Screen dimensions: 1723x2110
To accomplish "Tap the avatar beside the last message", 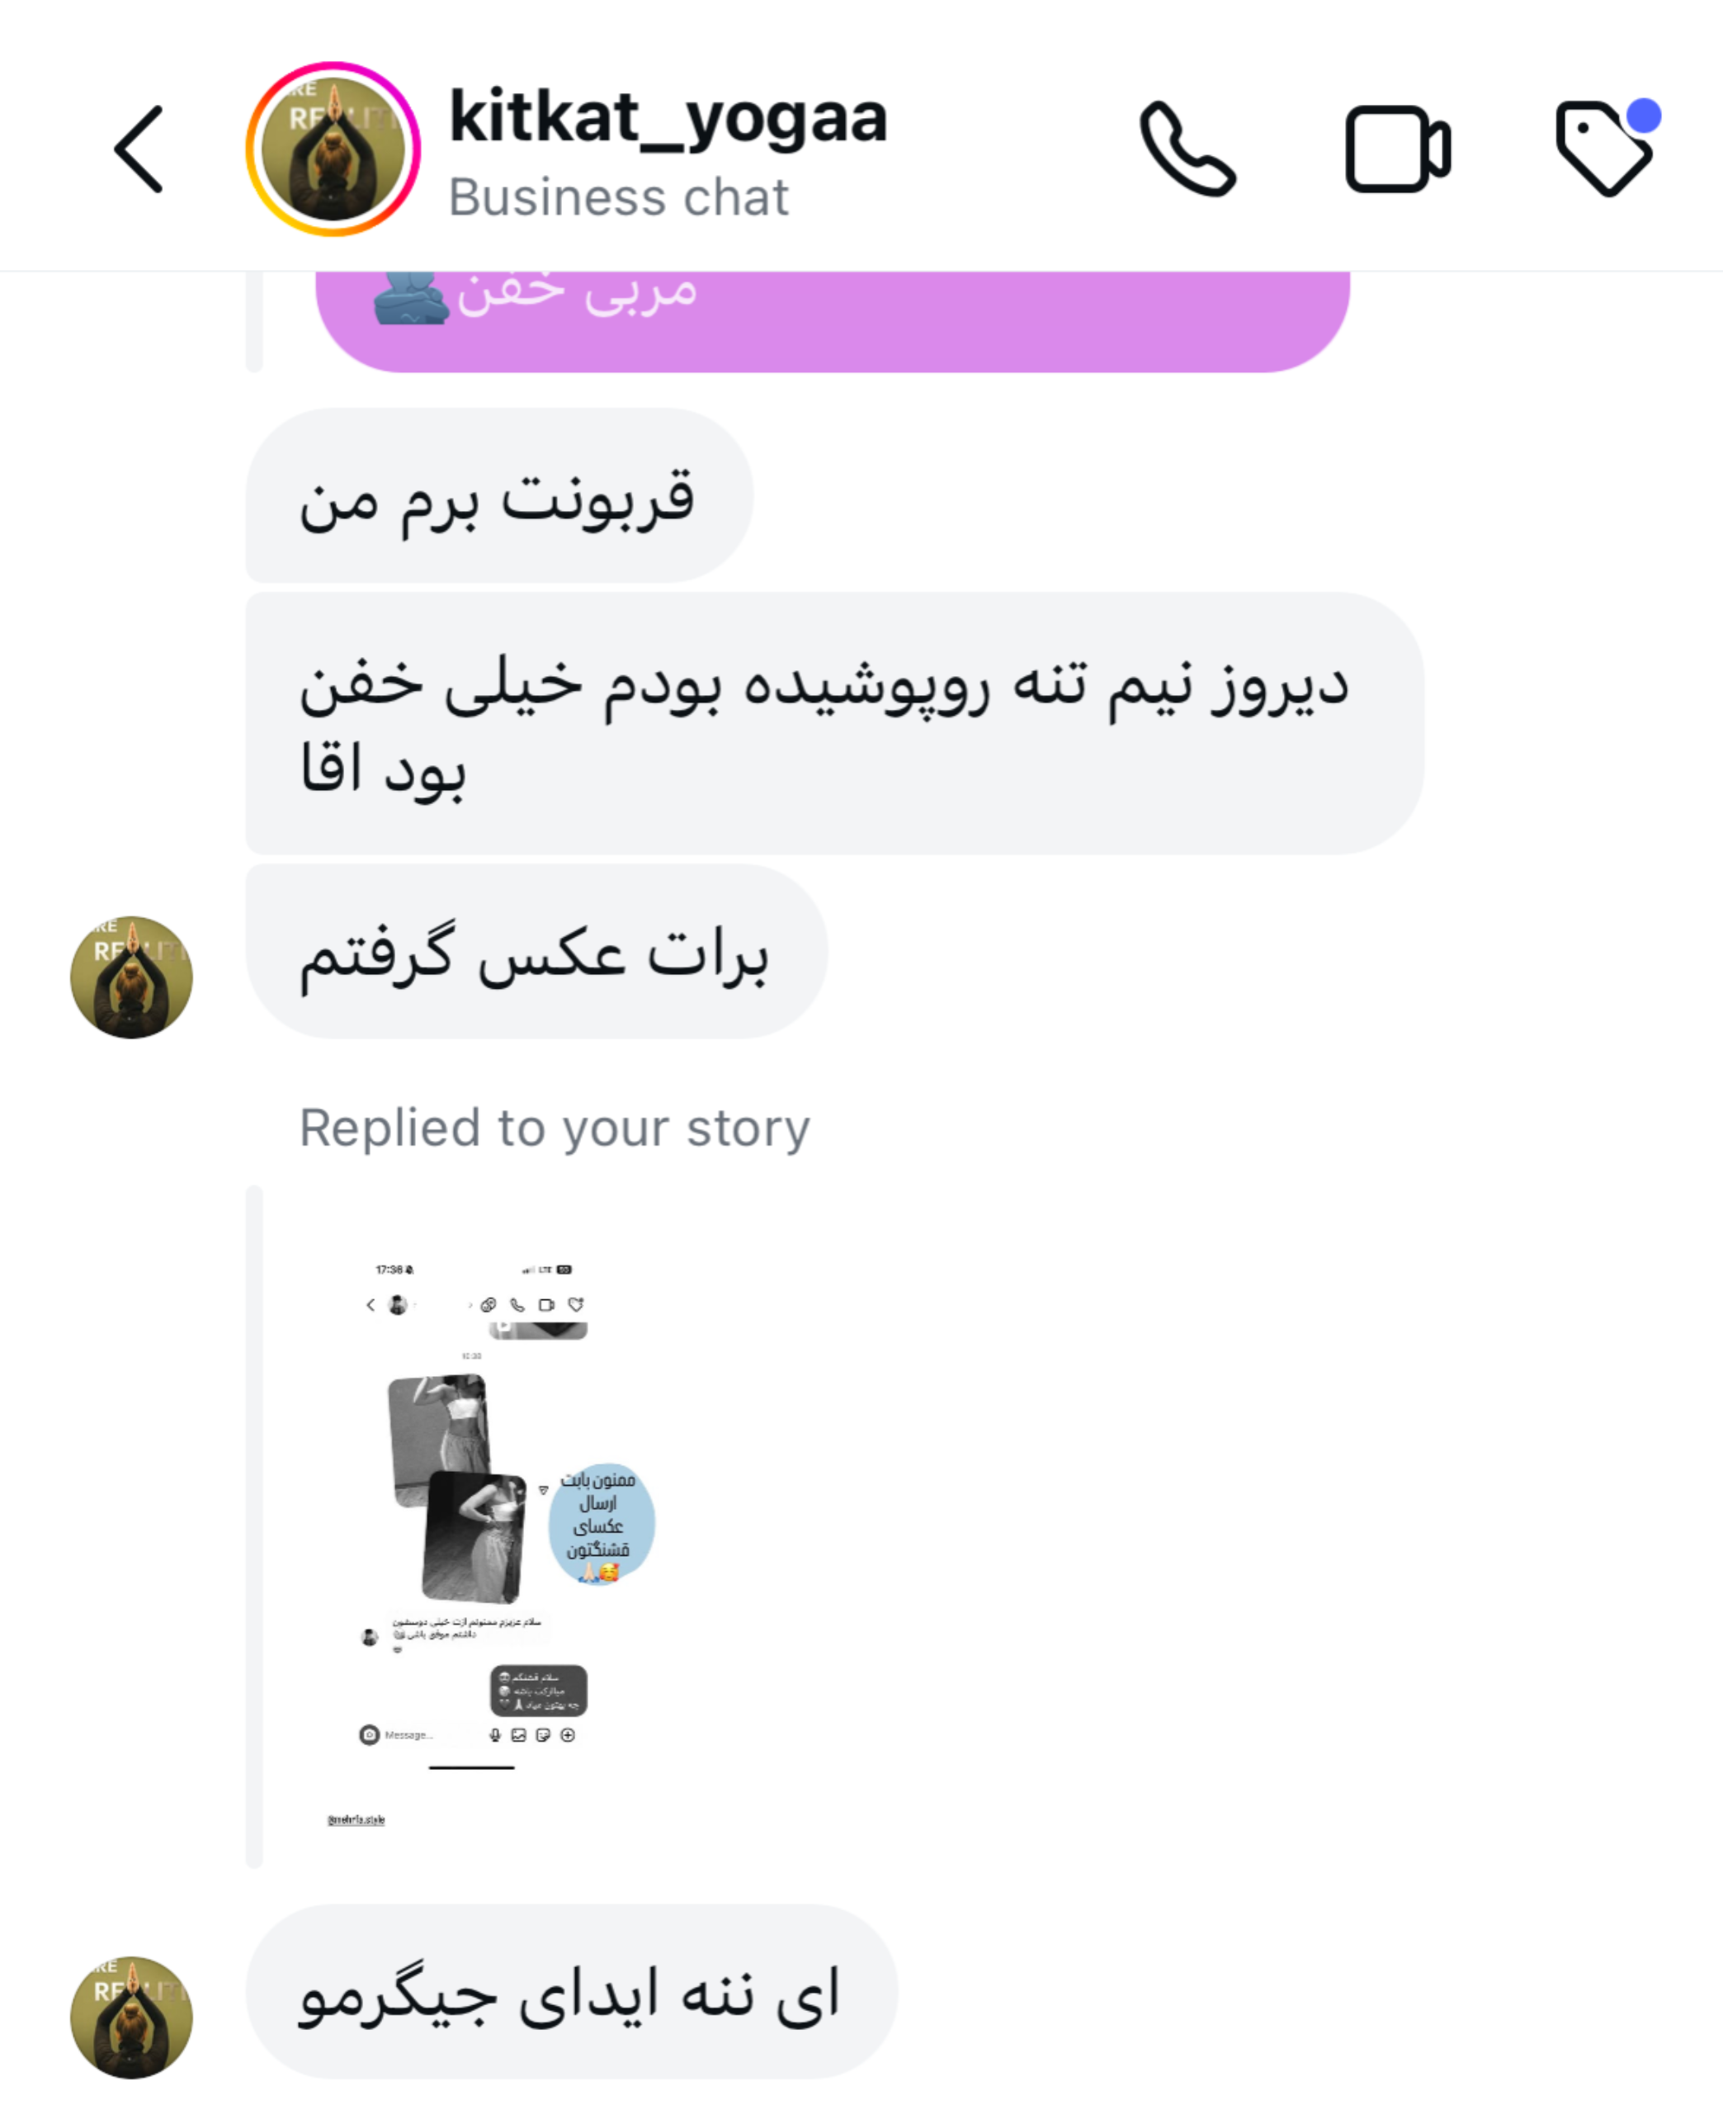I will pos(132,2018).
